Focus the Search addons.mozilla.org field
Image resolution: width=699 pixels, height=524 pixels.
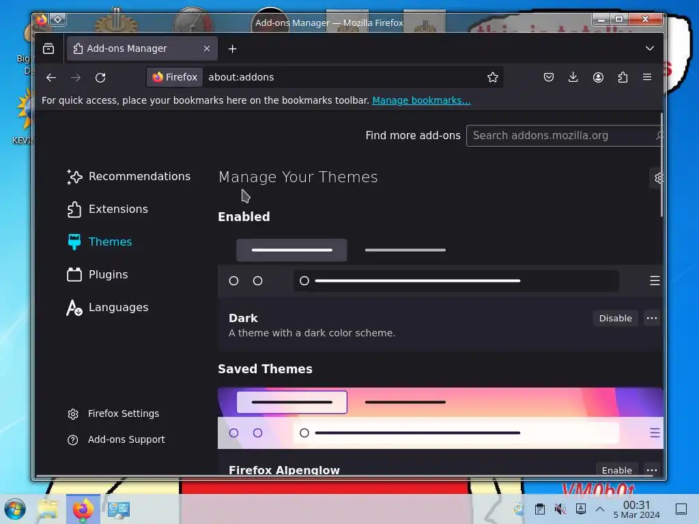(x=565, y=136)
